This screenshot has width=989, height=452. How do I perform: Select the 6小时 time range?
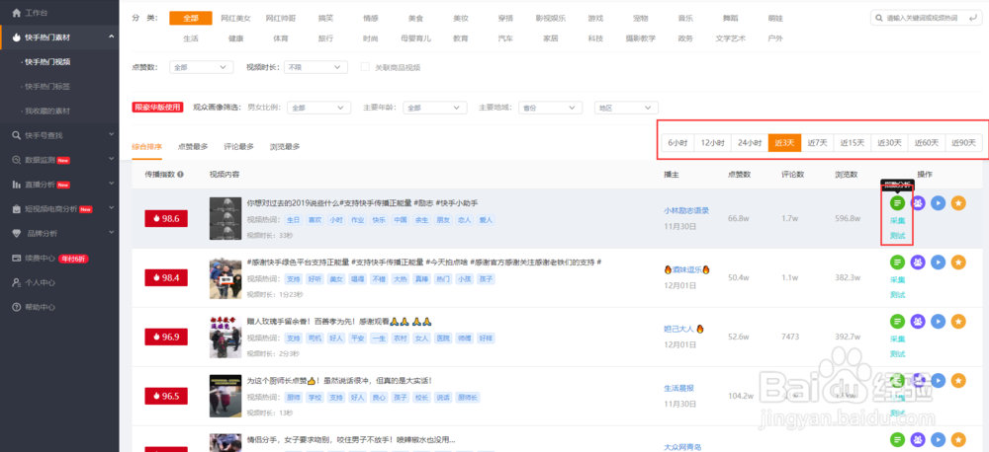click(x=678, y=143)
